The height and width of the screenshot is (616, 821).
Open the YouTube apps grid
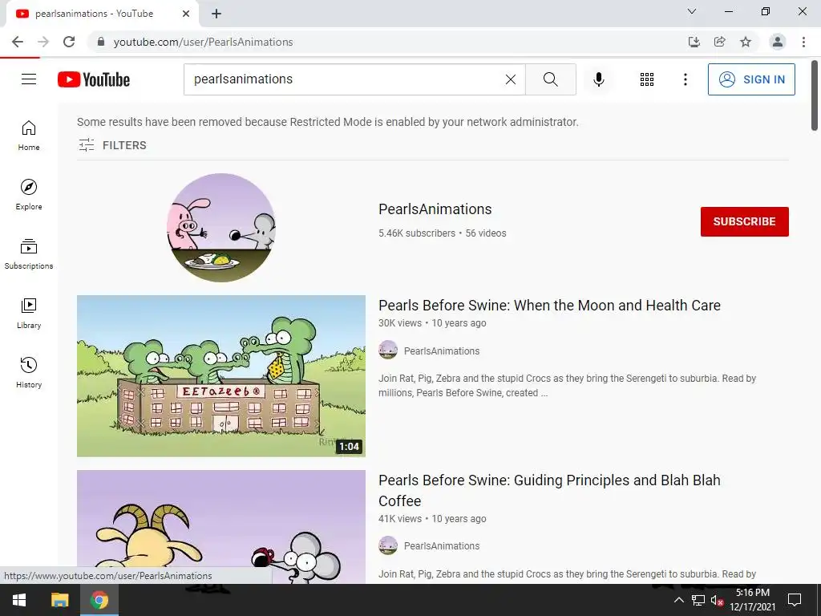pos(647,79)
